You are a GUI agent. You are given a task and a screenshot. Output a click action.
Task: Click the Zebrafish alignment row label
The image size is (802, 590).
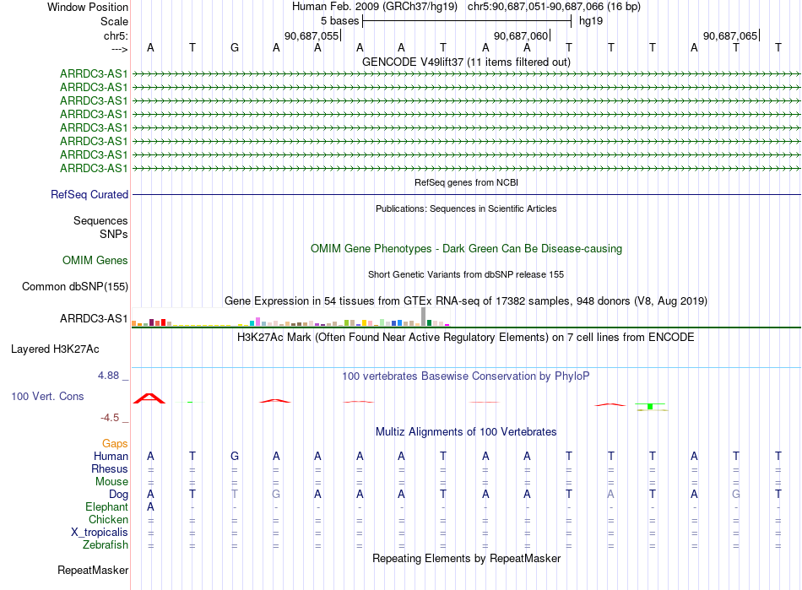pos(106,545)
